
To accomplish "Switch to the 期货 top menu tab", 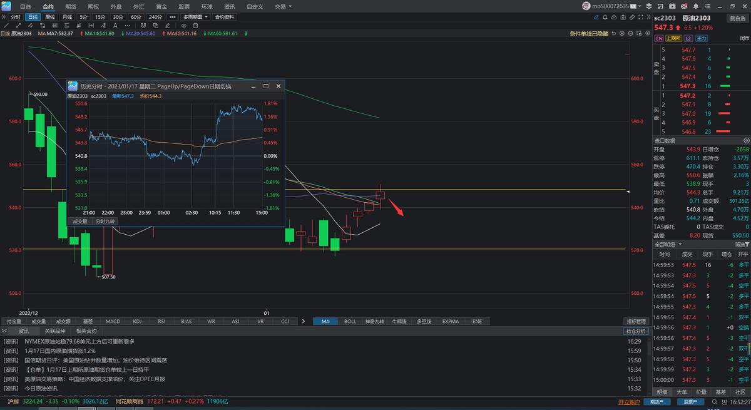I will (71, 6).
